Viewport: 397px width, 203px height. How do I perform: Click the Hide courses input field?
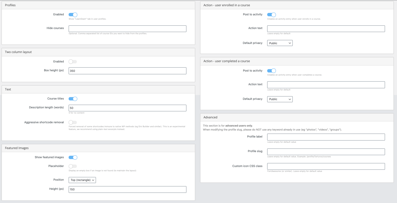tap(127, 28)
